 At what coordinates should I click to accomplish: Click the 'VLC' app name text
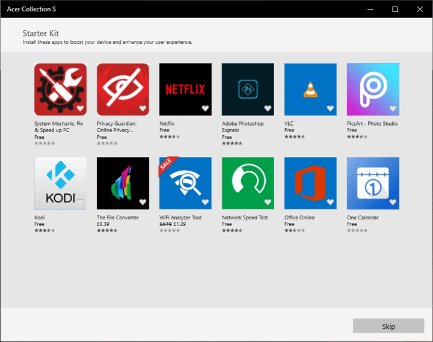(289, 123)
